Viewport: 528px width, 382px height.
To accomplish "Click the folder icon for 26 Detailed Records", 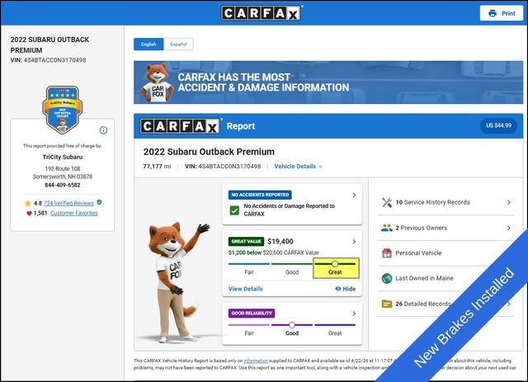I will tap(387, 304).
